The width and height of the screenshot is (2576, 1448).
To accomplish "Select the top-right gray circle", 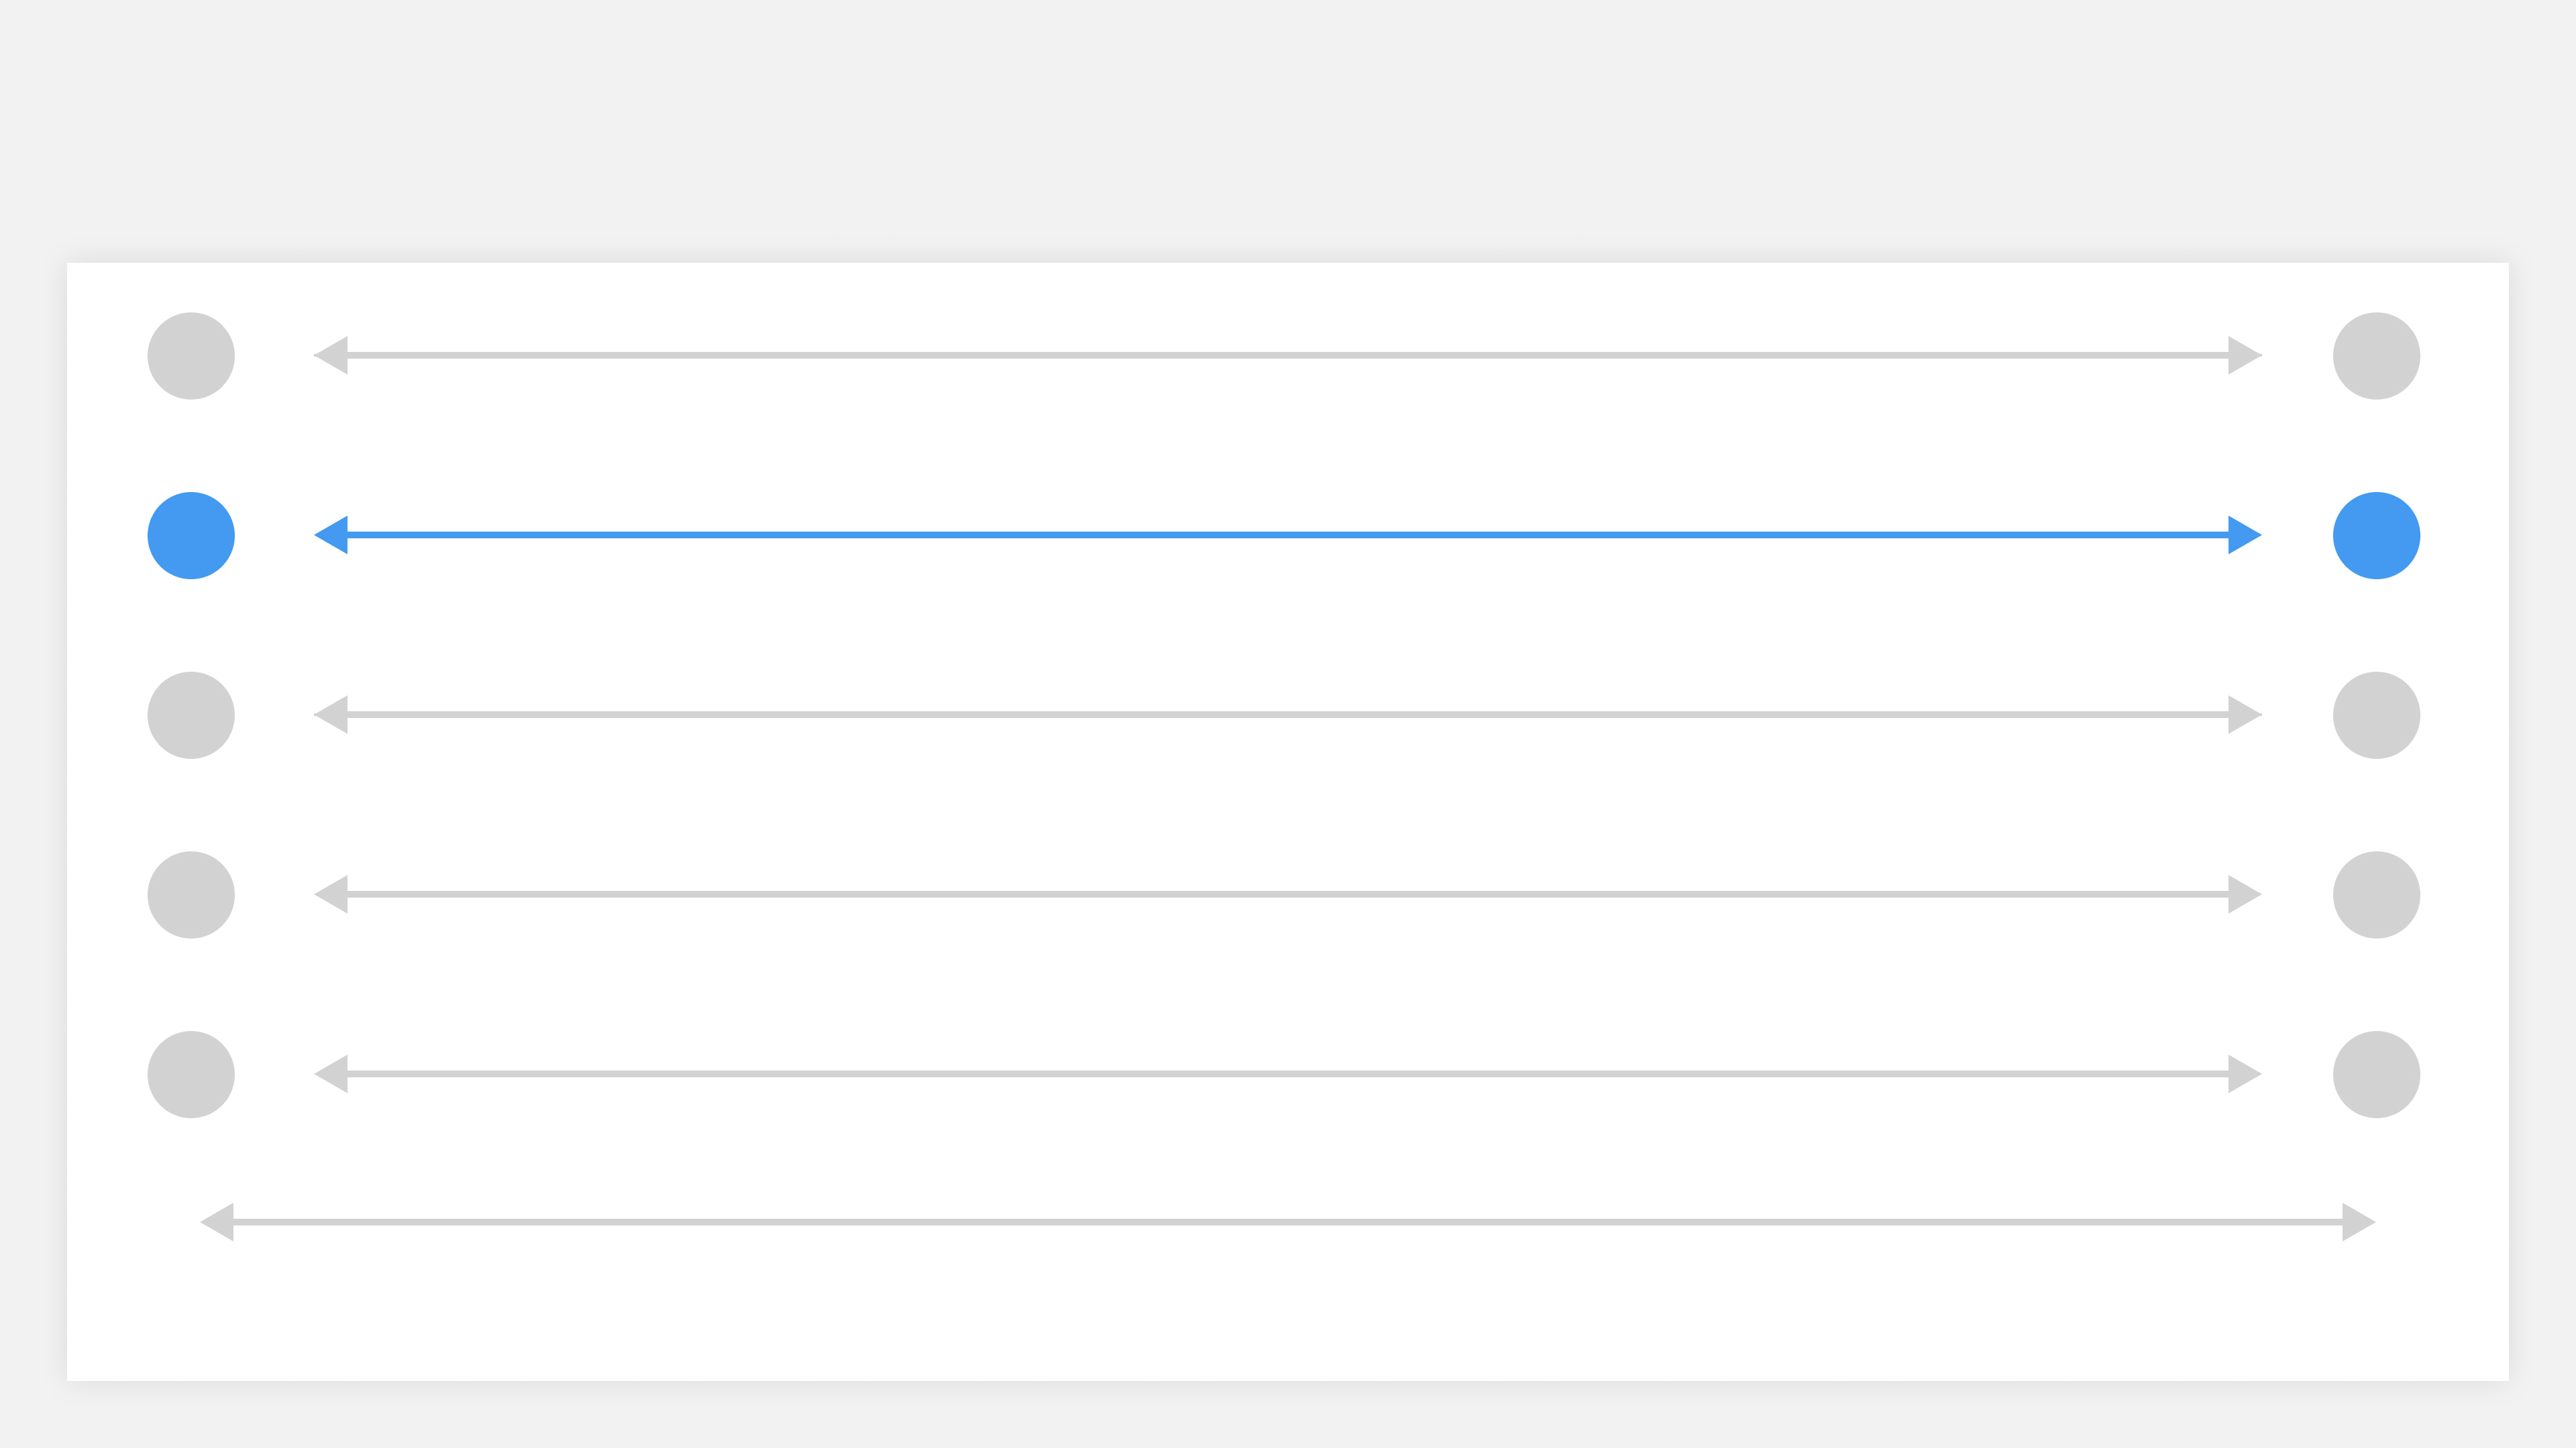I will [2376, 356].
